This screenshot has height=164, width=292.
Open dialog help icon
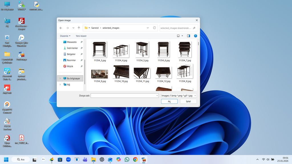pos(196,36)
